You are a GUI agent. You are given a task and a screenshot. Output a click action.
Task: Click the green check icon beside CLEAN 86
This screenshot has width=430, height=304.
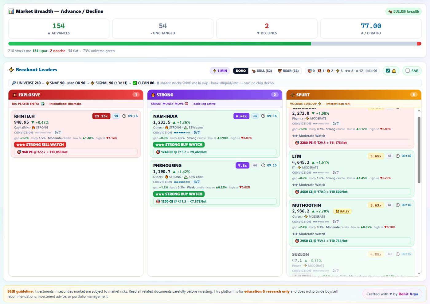[135, 83]
